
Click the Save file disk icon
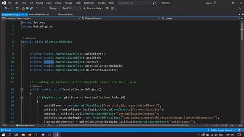[x=27, y=8]
